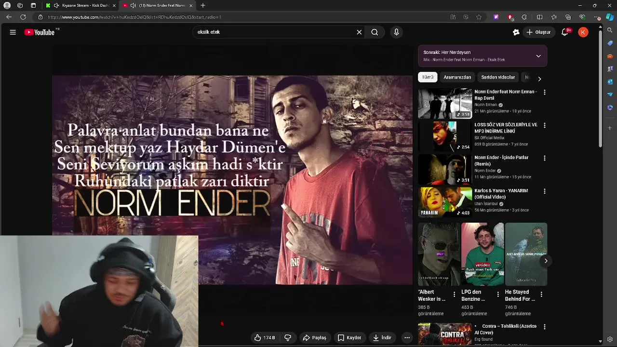617x347 pixels.
Task: Open Norm Erman channel link under Rap Dersi
Action: [485, 105]
